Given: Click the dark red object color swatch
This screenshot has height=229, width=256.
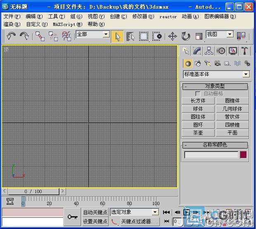Looking at the screenshot, I should pos(243,154).
